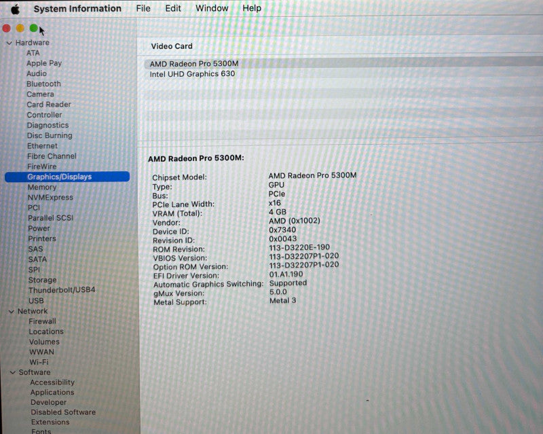Select Applications under Software

click(x=52, y=393)
